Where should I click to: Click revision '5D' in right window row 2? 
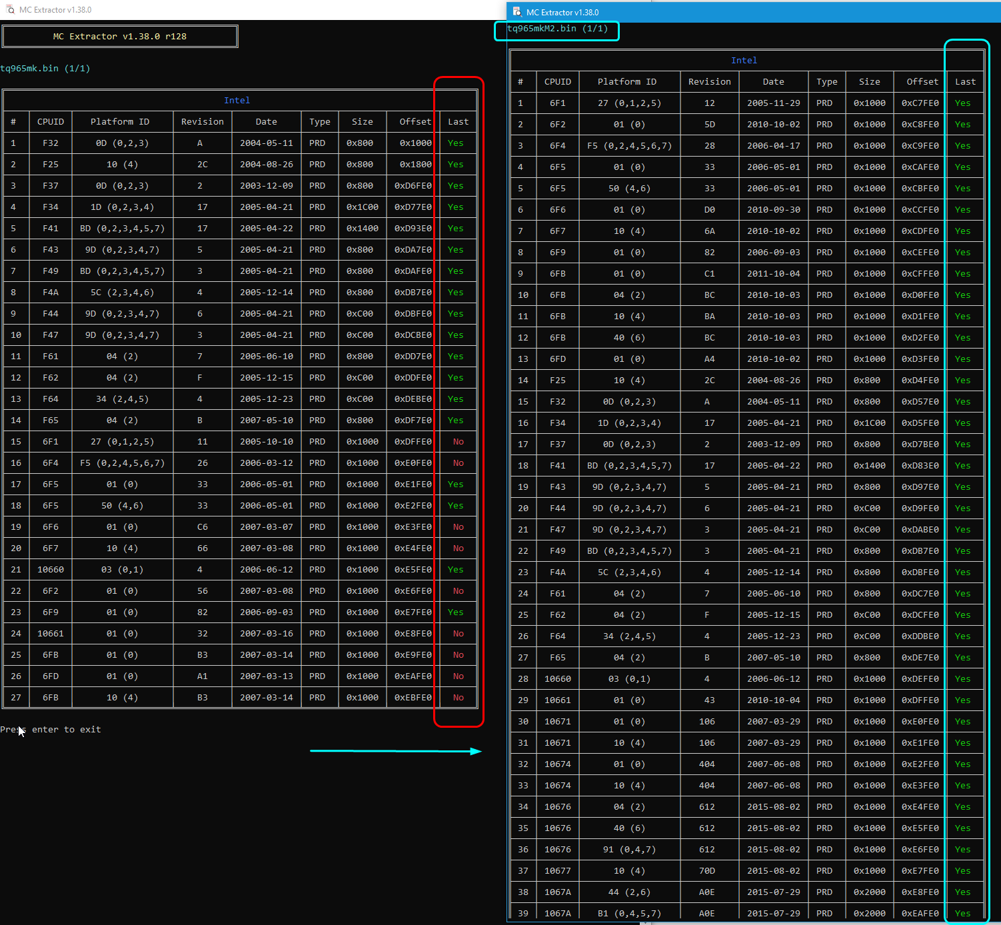tap(710, 125)
